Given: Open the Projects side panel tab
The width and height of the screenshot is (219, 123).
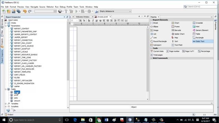Looking at the screenshot, I should pos(2,43).
